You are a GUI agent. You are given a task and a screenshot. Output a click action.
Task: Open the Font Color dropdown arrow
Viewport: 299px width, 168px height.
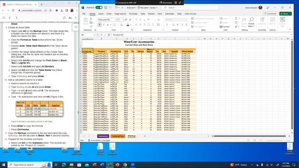tap(131, 25)
